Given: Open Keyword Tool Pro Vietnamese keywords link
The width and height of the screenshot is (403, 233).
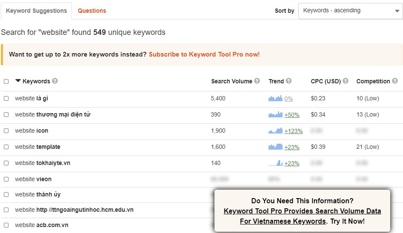Looking at the screenshot, I should click(302, 216).
